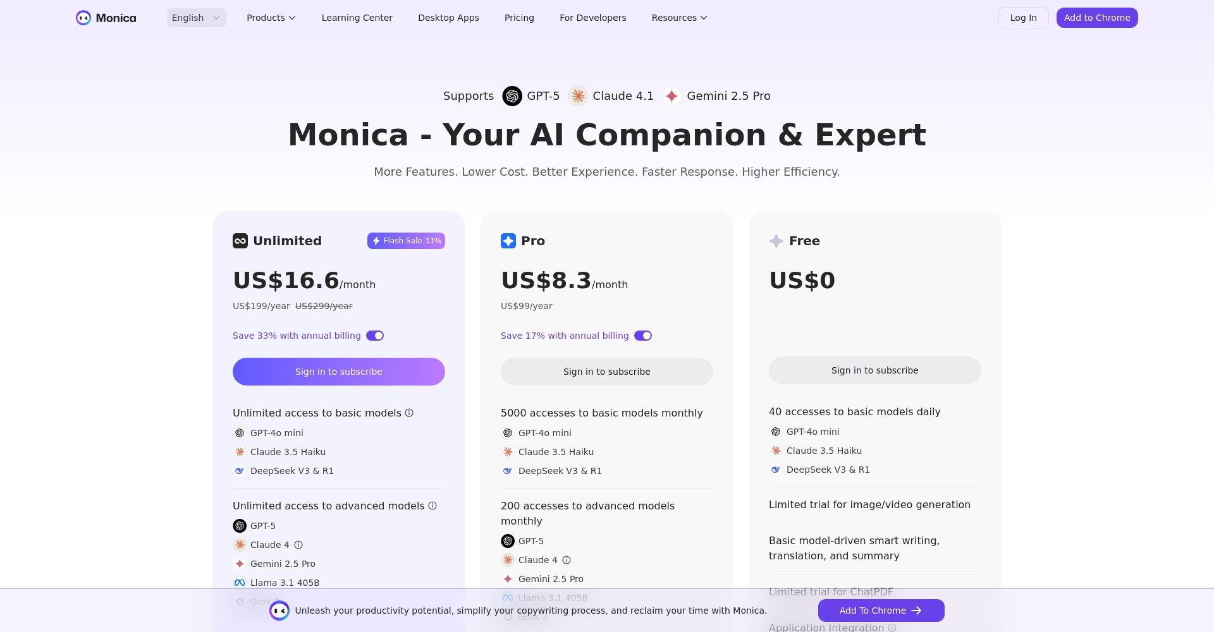Select the Claude 4.1 icon
Screen dimensions: 1214x632
tap(577, 96)
